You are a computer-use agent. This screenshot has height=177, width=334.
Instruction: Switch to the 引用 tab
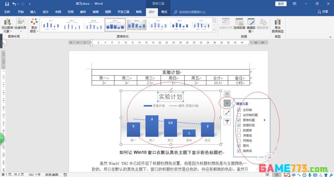pyautogui.click(x=70, y=12)
